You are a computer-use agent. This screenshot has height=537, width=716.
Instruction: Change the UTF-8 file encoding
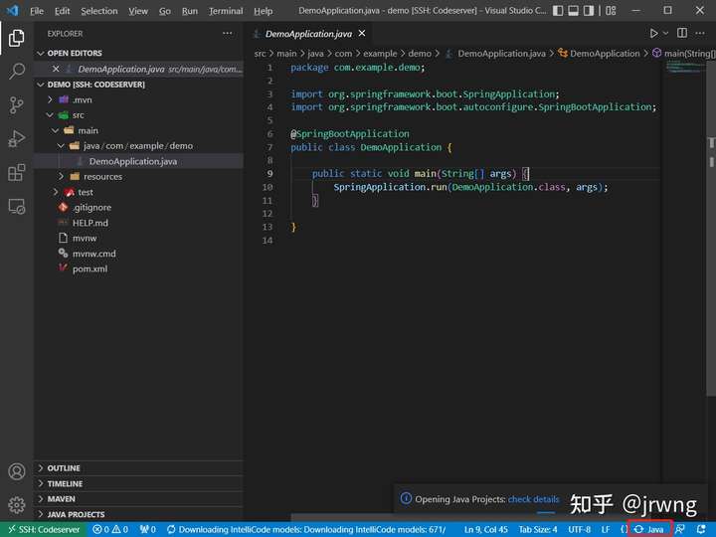coord(580,530)
